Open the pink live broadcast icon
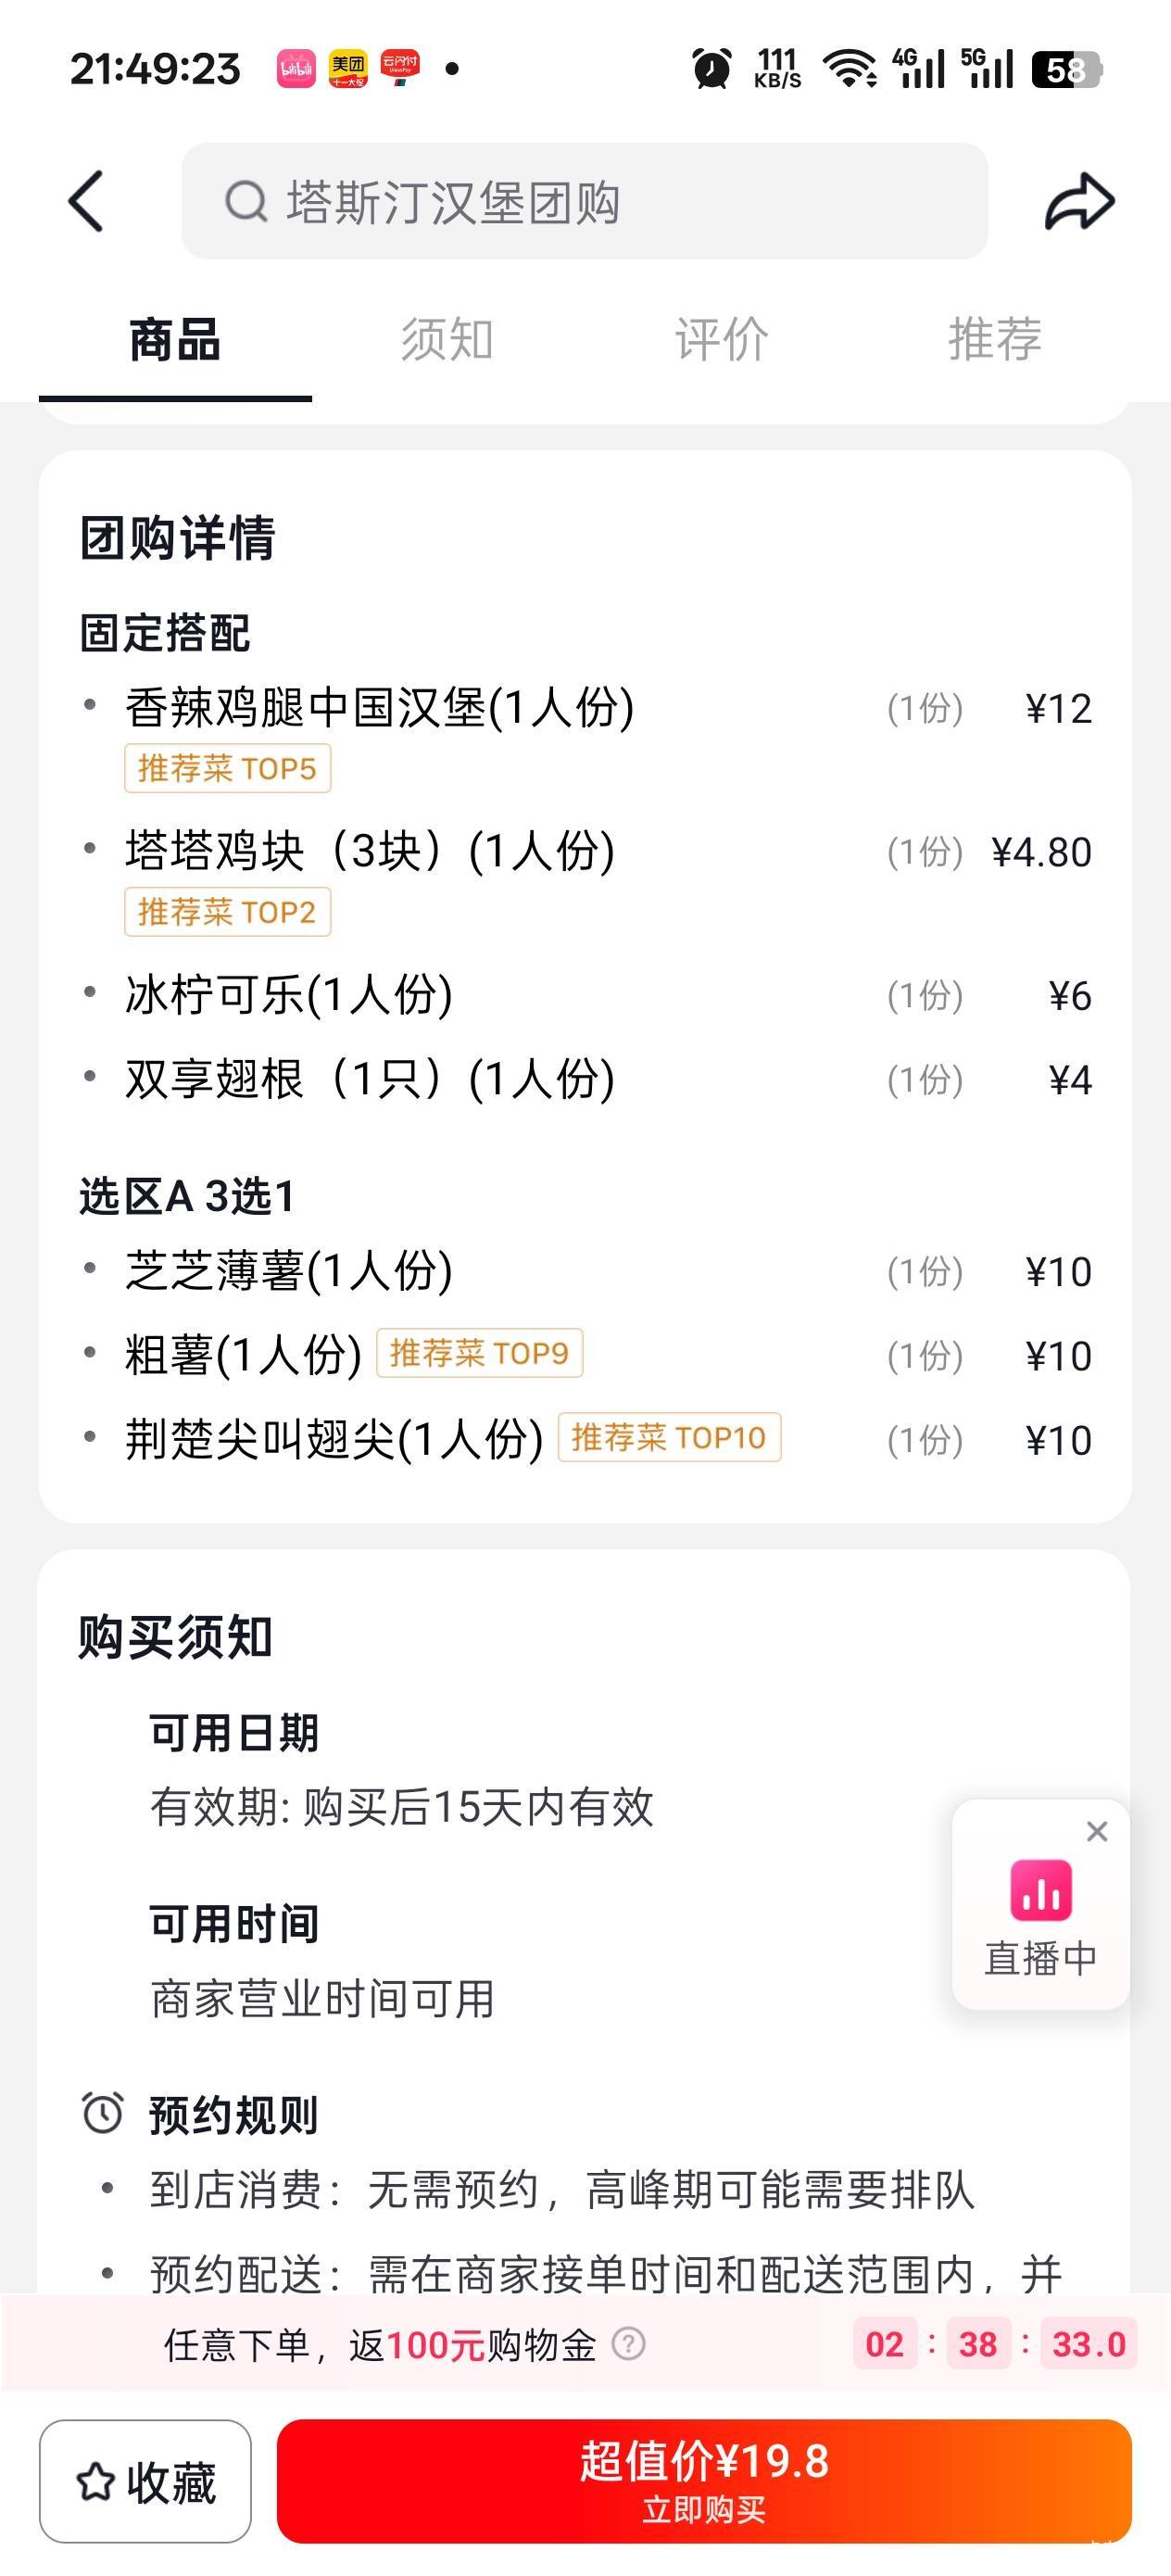Viewport: 1171px width, 2576px height. pos(1041,1890)
